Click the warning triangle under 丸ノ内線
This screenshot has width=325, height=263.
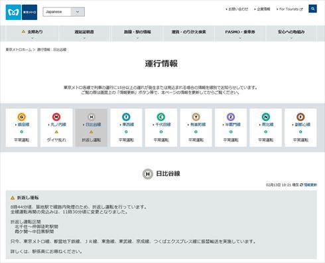click(56, 132)
